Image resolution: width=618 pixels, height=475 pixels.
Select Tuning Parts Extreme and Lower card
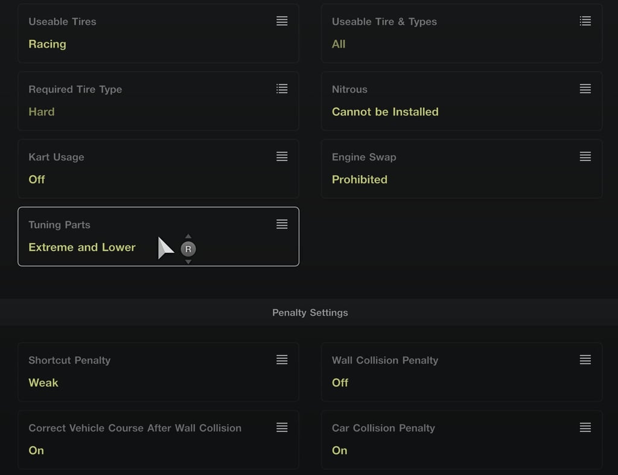click(159, 237)
